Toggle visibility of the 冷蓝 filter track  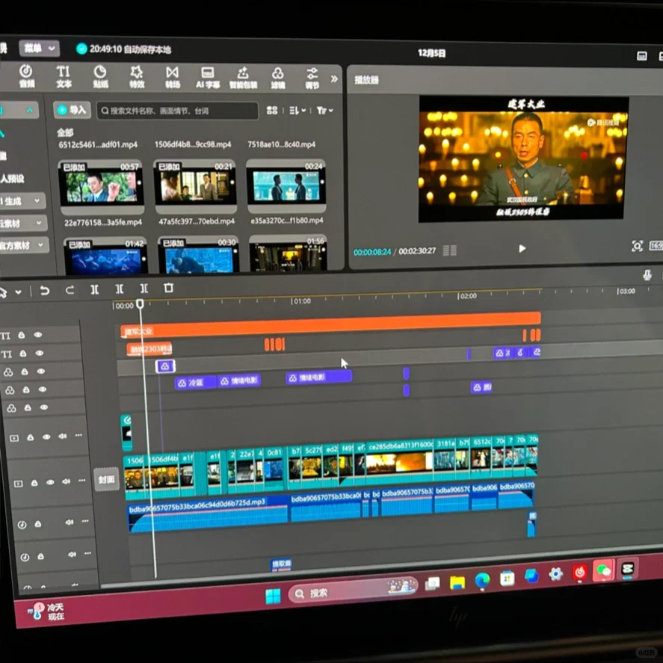tap(43, 389)
